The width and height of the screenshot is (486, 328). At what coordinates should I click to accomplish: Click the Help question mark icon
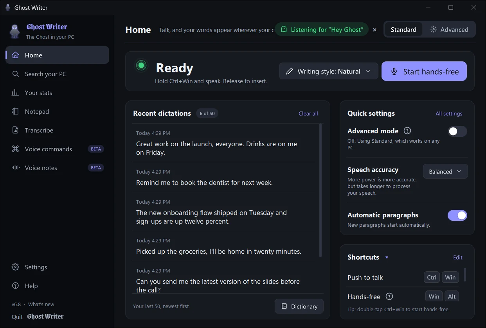[x=15, y=286]
